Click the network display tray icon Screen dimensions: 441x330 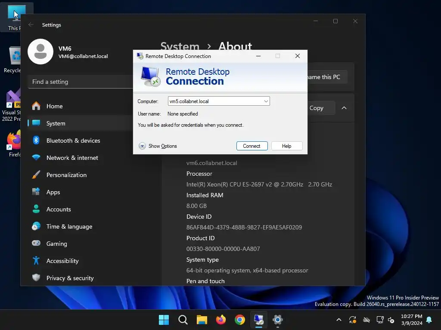[x=380, y=320]
